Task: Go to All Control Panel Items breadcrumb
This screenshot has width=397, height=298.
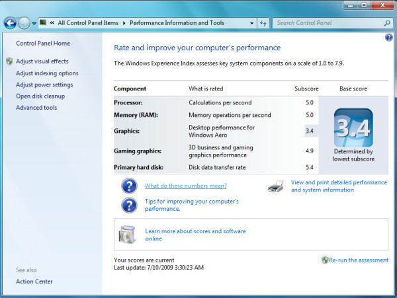Action: click(88, 23)
